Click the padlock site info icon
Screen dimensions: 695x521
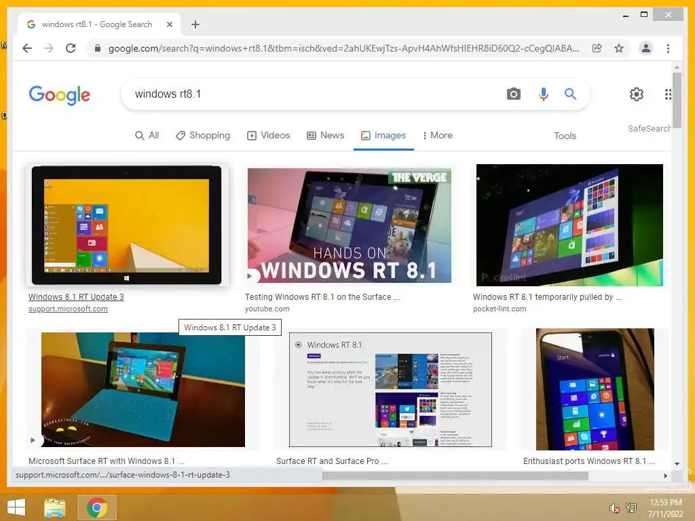[98, 48]
